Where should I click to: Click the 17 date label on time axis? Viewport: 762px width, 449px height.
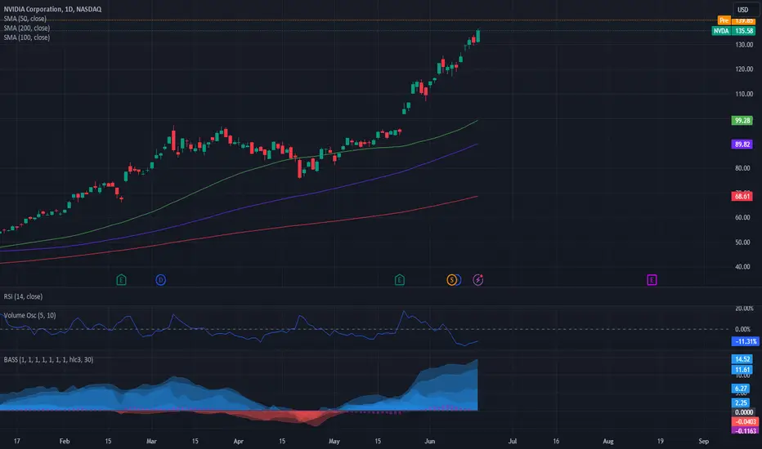(17, 442)
